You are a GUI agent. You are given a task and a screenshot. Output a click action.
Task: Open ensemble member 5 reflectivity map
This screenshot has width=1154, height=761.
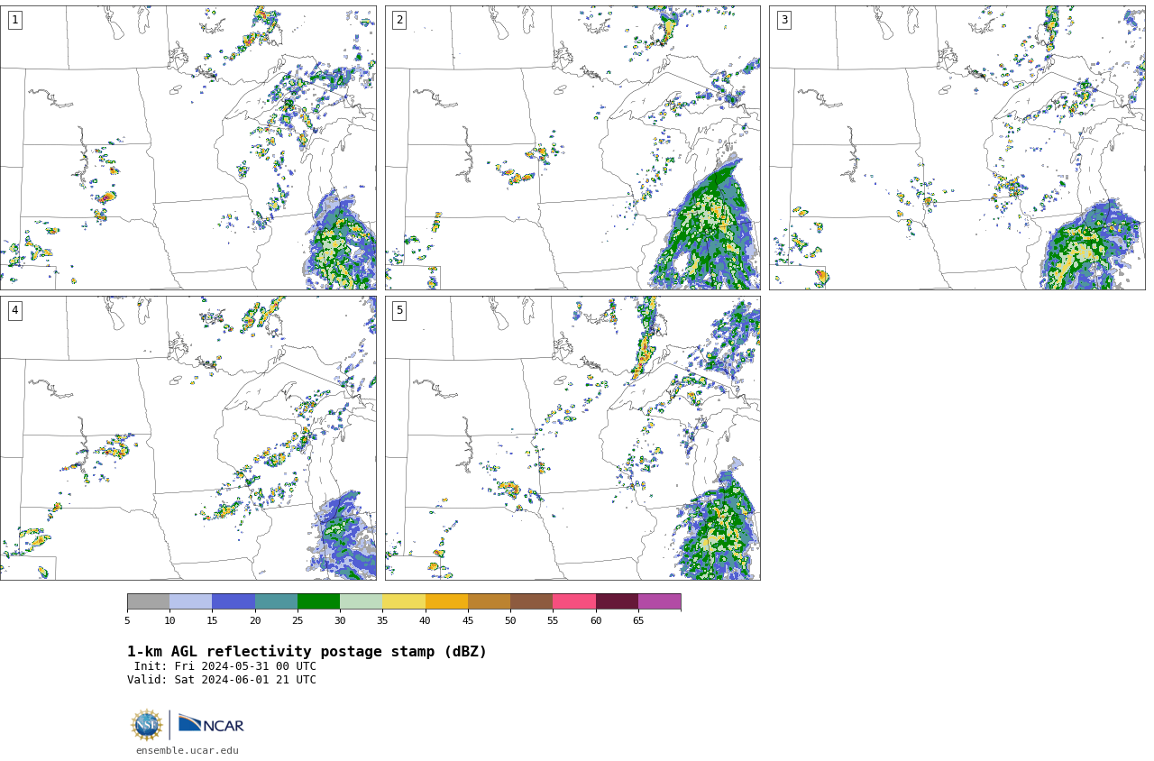pos(572,438)
